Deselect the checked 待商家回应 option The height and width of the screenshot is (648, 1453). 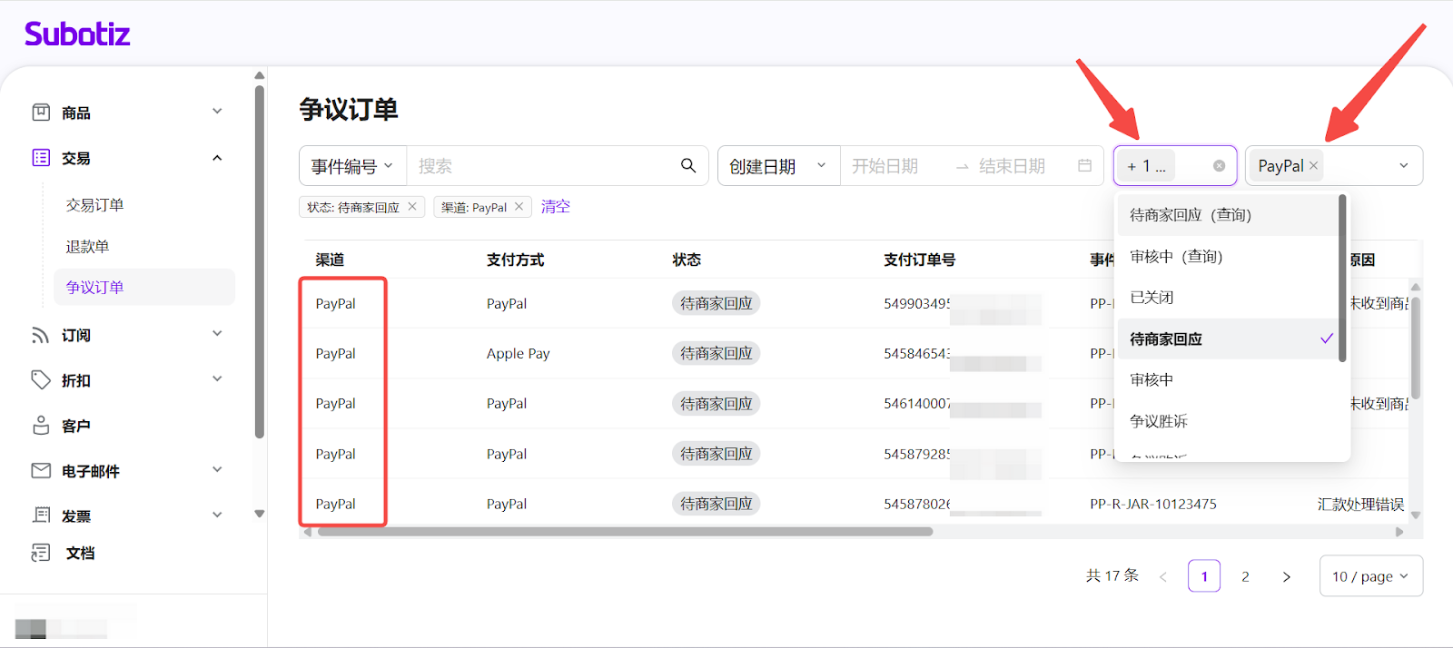pyautogui.click(x=1226, y=339)
